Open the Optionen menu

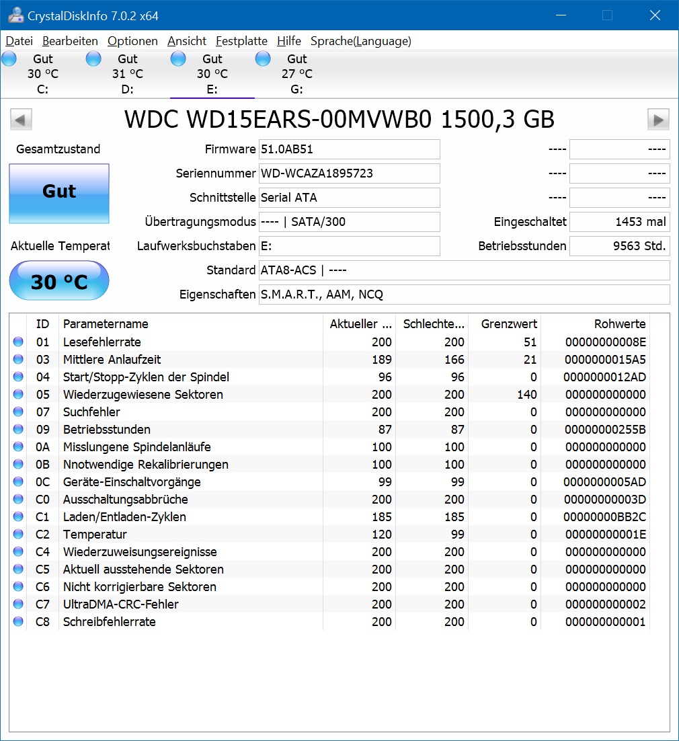(132, 41)
